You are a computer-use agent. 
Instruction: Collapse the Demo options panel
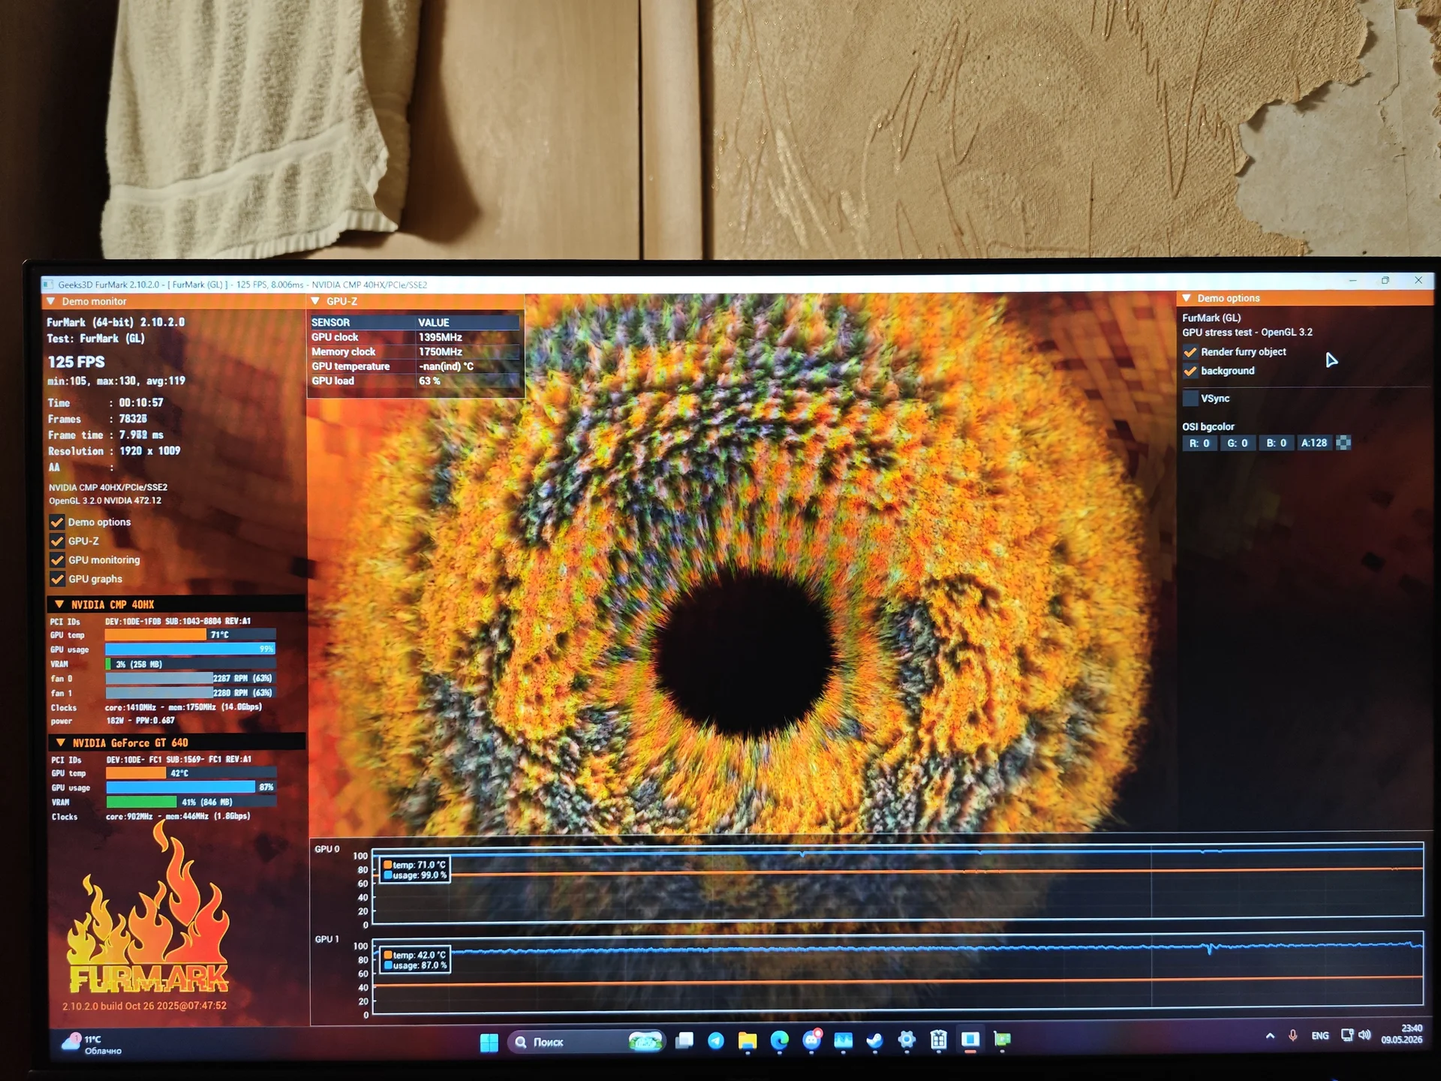pos(1187,298)
